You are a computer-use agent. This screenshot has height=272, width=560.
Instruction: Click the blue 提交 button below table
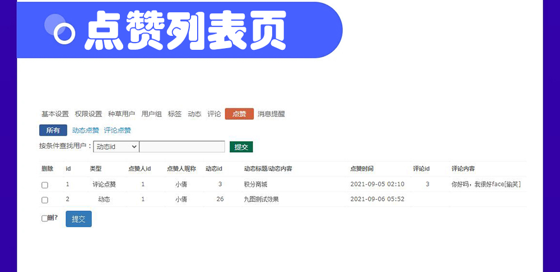click(x=78, y=219)
